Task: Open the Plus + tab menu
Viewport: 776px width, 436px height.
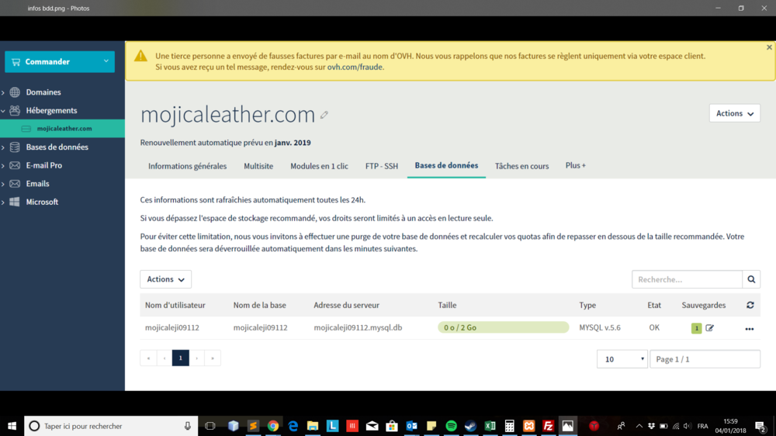Action: [x=576, y=166]
